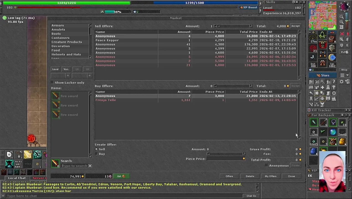Click the boots inventory slot
The height and width of the screenshot is (199, 352).
pyautogui.click(x=323, y=63)
